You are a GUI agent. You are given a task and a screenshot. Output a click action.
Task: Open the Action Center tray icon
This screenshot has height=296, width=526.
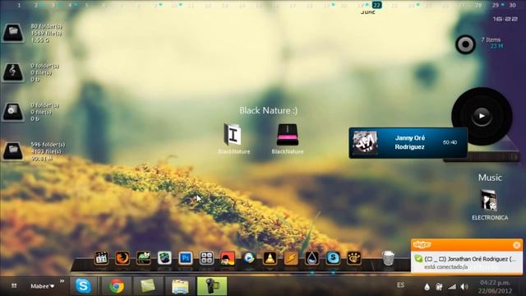click(x=439, y=287)
